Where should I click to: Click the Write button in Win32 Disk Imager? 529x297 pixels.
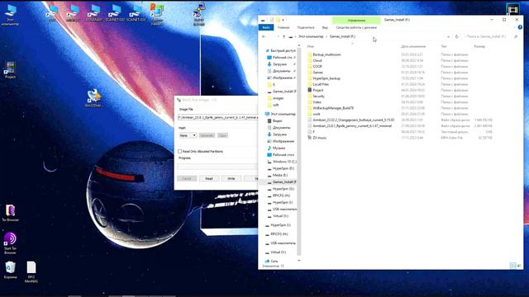pyautogui.click(x=231, y=178)
